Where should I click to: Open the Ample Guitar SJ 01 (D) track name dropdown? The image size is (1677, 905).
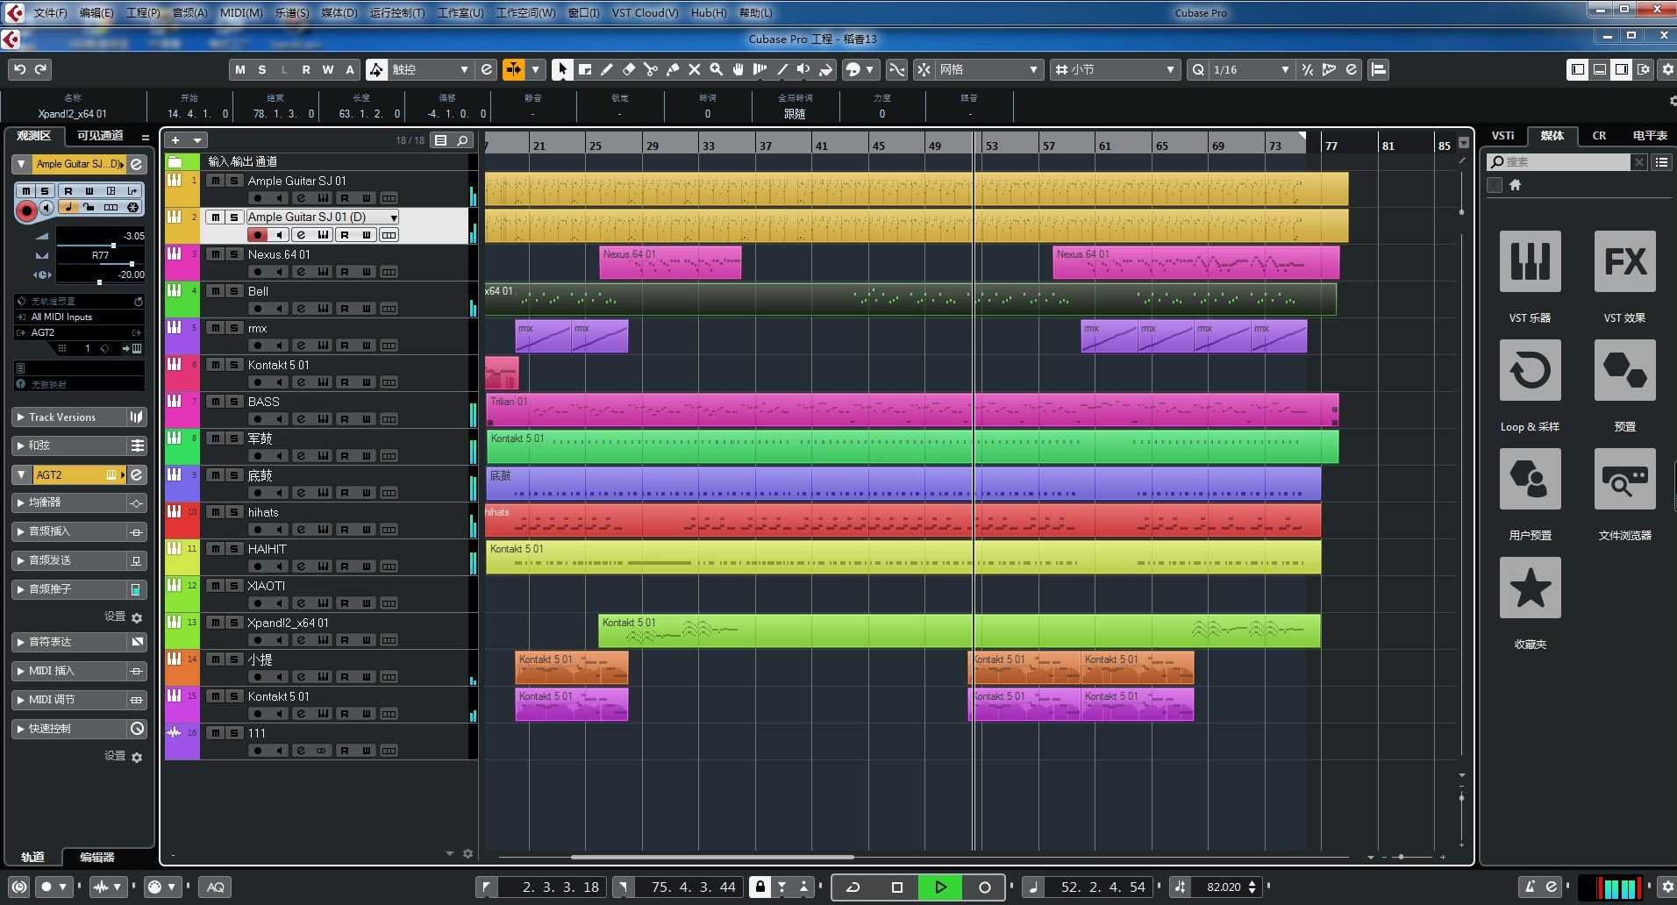pyautogui.click(x=394, y=217)
